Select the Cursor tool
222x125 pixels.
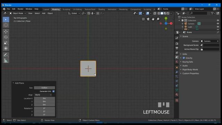coord(6,25)
